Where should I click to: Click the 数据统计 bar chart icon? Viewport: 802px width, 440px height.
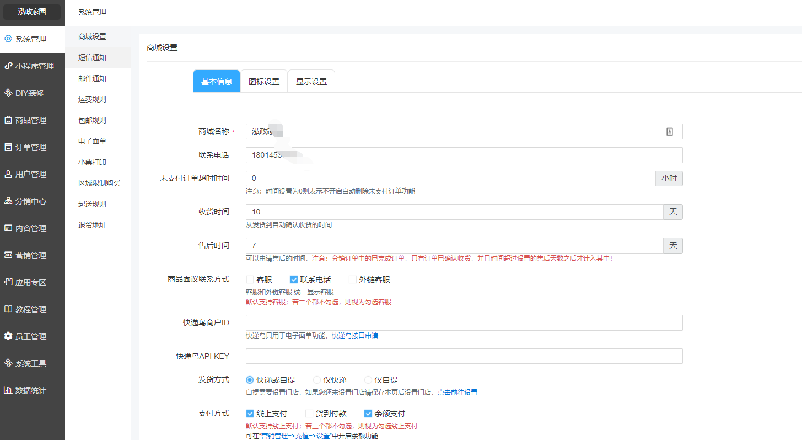[x=8, y=390]
